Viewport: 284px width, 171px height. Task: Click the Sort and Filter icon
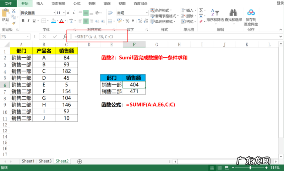click(x=214, y=14)
